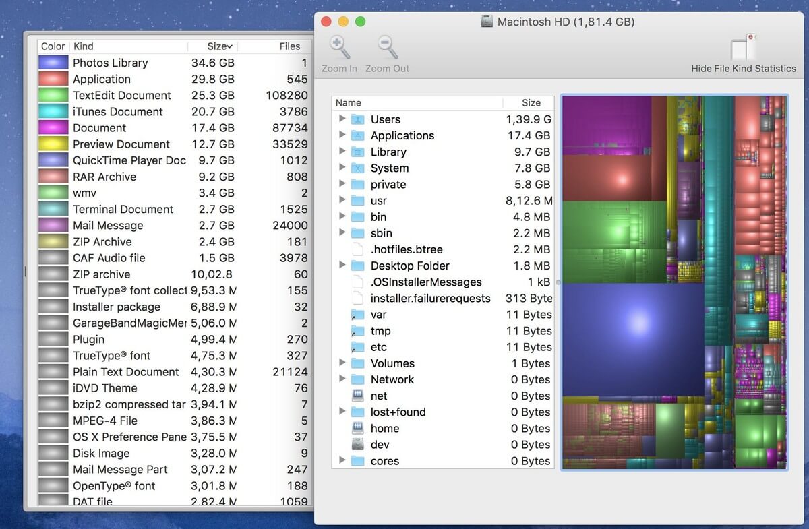This screenshot has height=529, width=809.
Task: Select the Network folder icon
Action: (358, 379)
